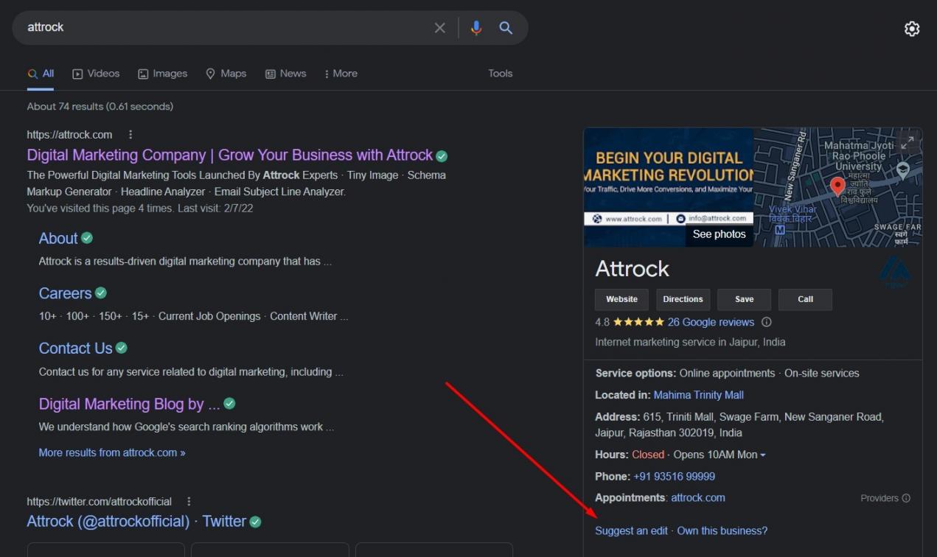The height and width of the screenshot is (557, 937).
Task: Open Mahima Trinity Mall link
Action: coord(698,395)
